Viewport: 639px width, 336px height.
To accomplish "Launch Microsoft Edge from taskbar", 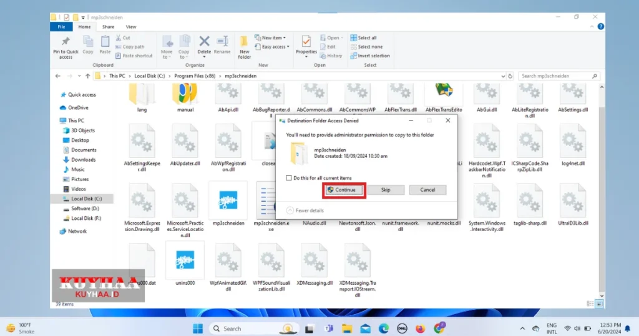I will pos(384,329).
